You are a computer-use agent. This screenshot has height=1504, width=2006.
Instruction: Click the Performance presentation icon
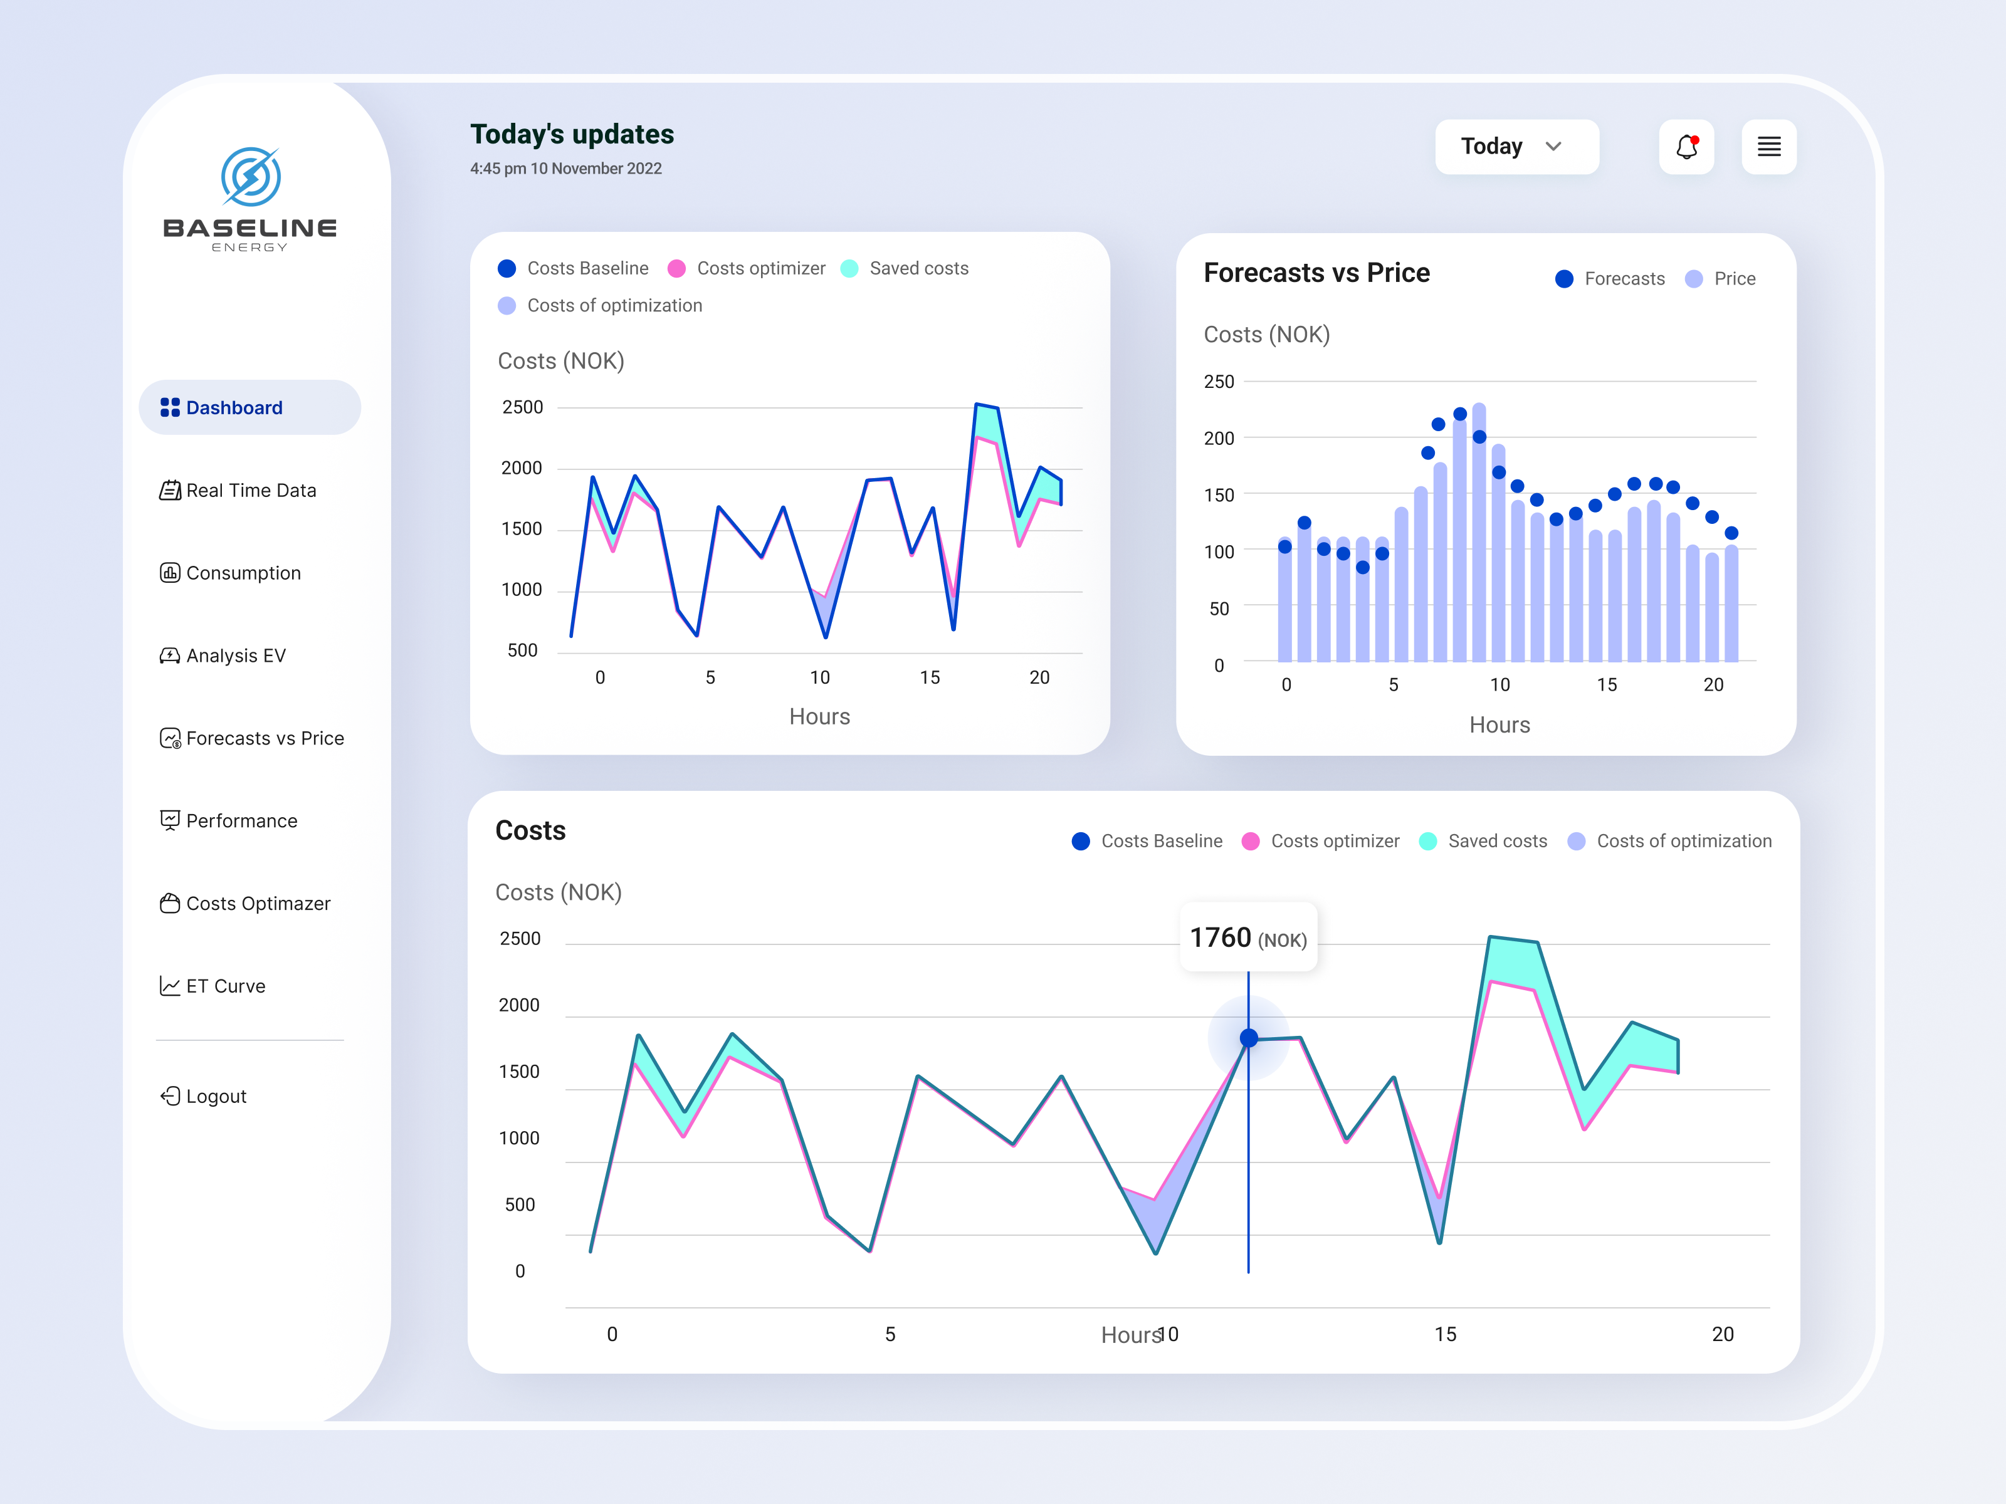click(170, 820)
